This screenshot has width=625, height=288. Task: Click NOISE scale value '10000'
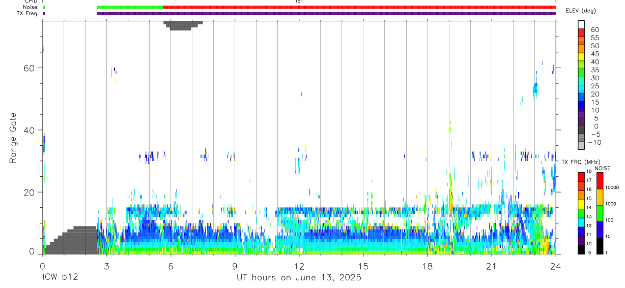click(x=612, y=187)
